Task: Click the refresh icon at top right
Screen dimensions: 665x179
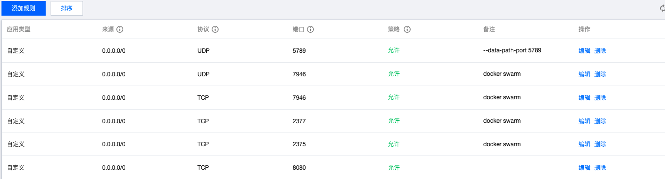Action: pyautogui.click(x=662, y=8)
